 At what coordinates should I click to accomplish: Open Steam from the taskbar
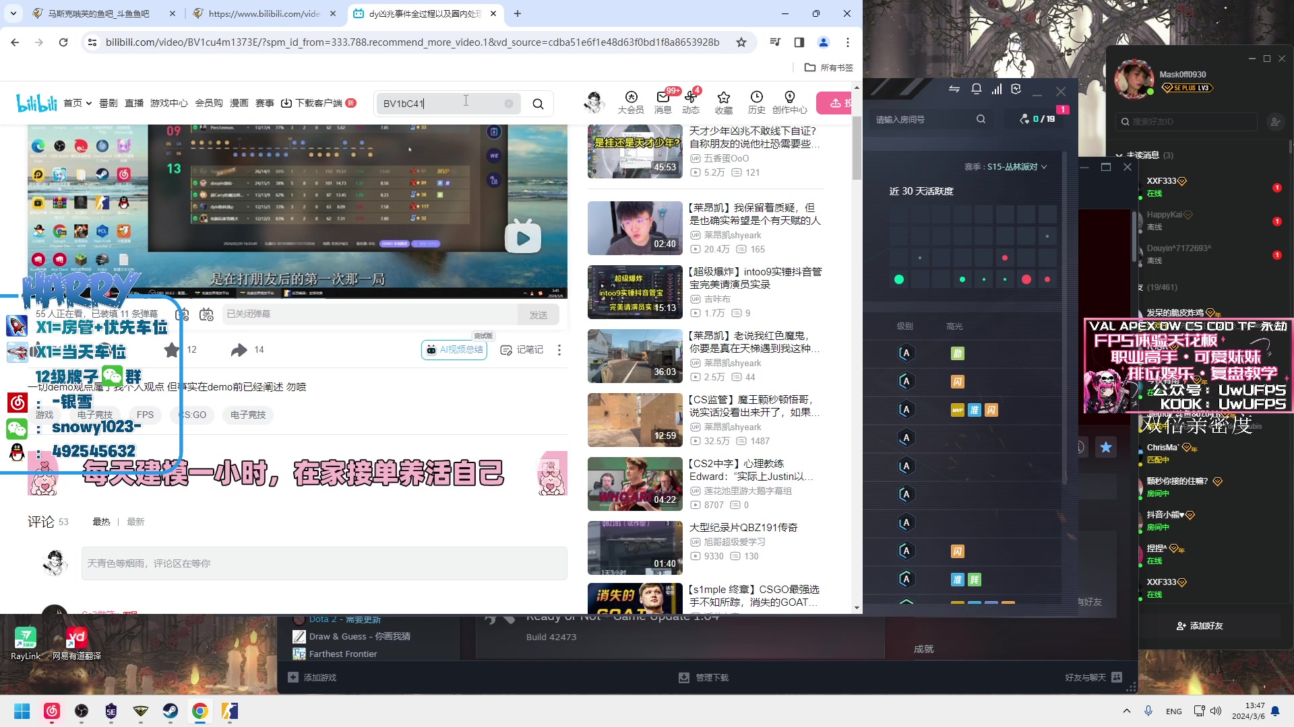170,711
